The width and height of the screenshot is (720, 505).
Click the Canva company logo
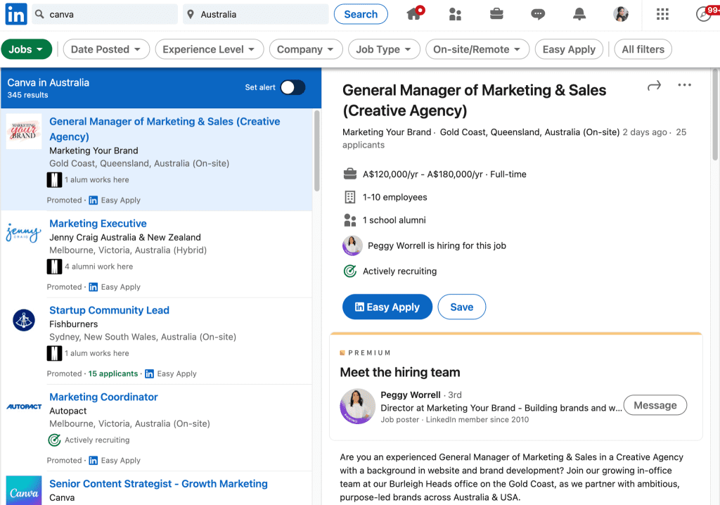pyautogui.click(x=24, y=490)
